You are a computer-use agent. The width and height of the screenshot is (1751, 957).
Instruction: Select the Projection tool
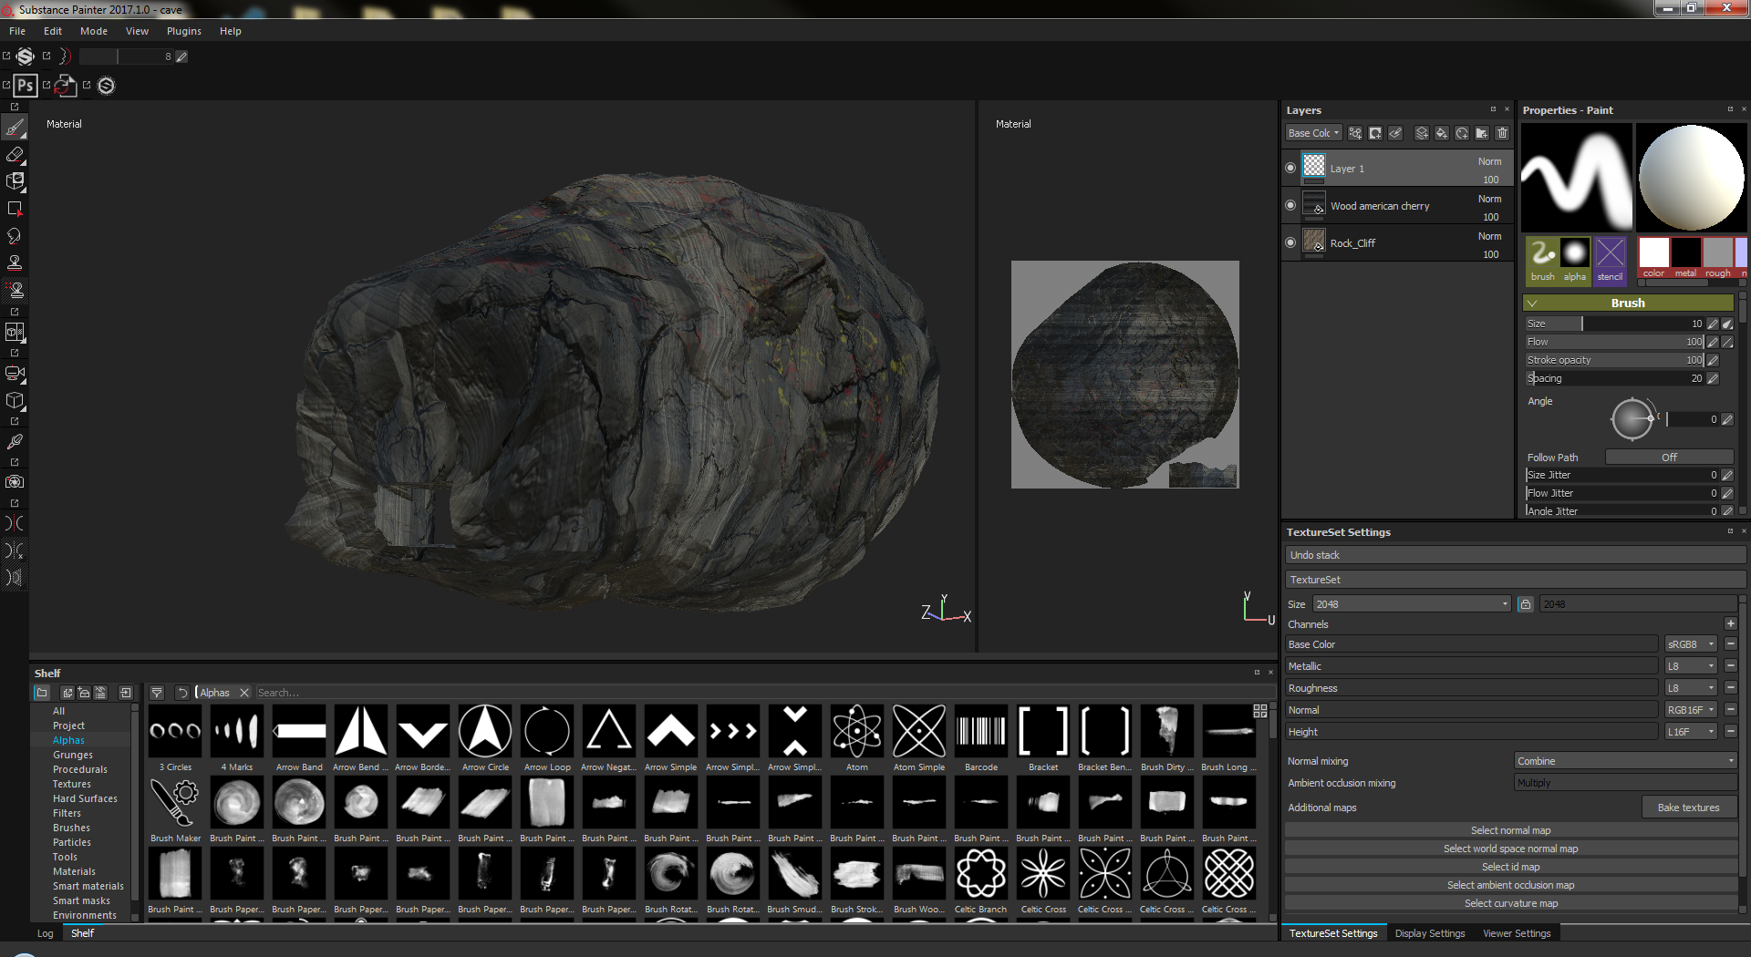pyautogui.click(x=15, y=181)
